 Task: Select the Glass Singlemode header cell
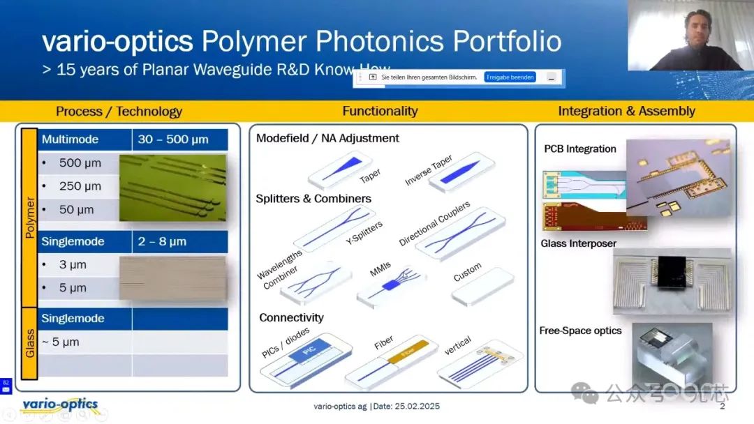point(84,319)
